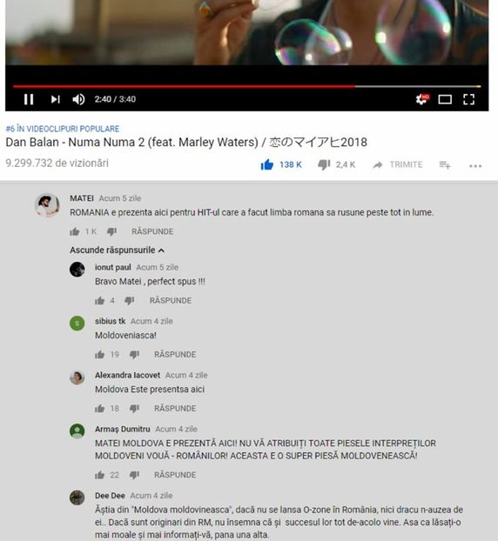Like the video with 138 K likes
This screenshot has height=541, width=498.
click(x=267, y=164)
